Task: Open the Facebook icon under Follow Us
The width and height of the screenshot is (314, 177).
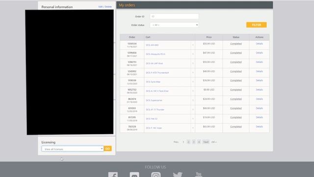Action: pyautogui.click(x=113, y=175)
